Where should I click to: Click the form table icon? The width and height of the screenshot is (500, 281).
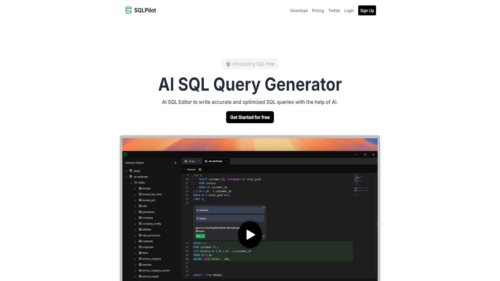tap(140, 253)
